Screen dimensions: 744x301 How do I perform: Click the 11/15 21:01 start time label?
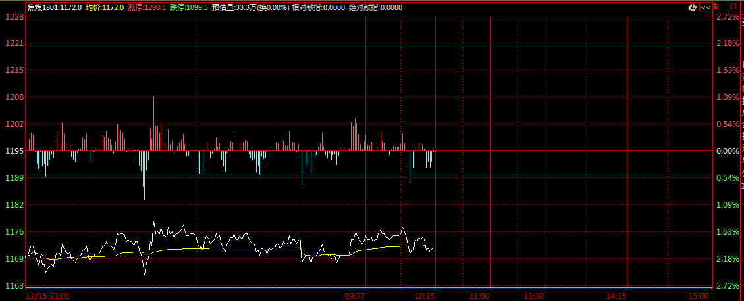coord(47,296)
